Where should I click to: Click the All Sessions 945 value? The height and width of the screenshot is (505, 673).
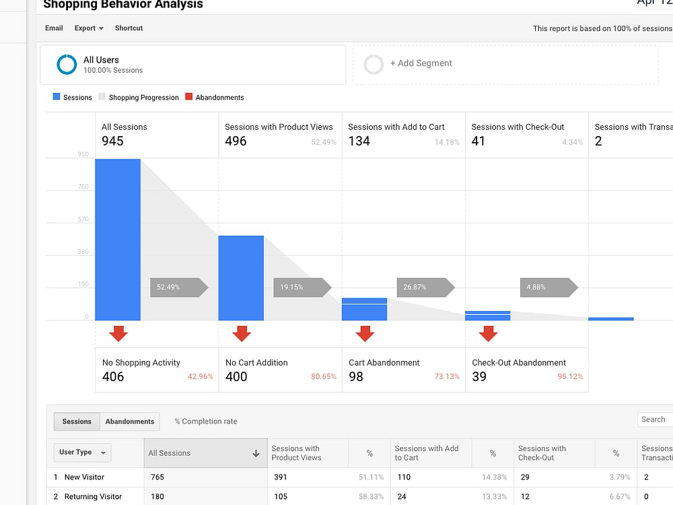(x=112, y=141)
